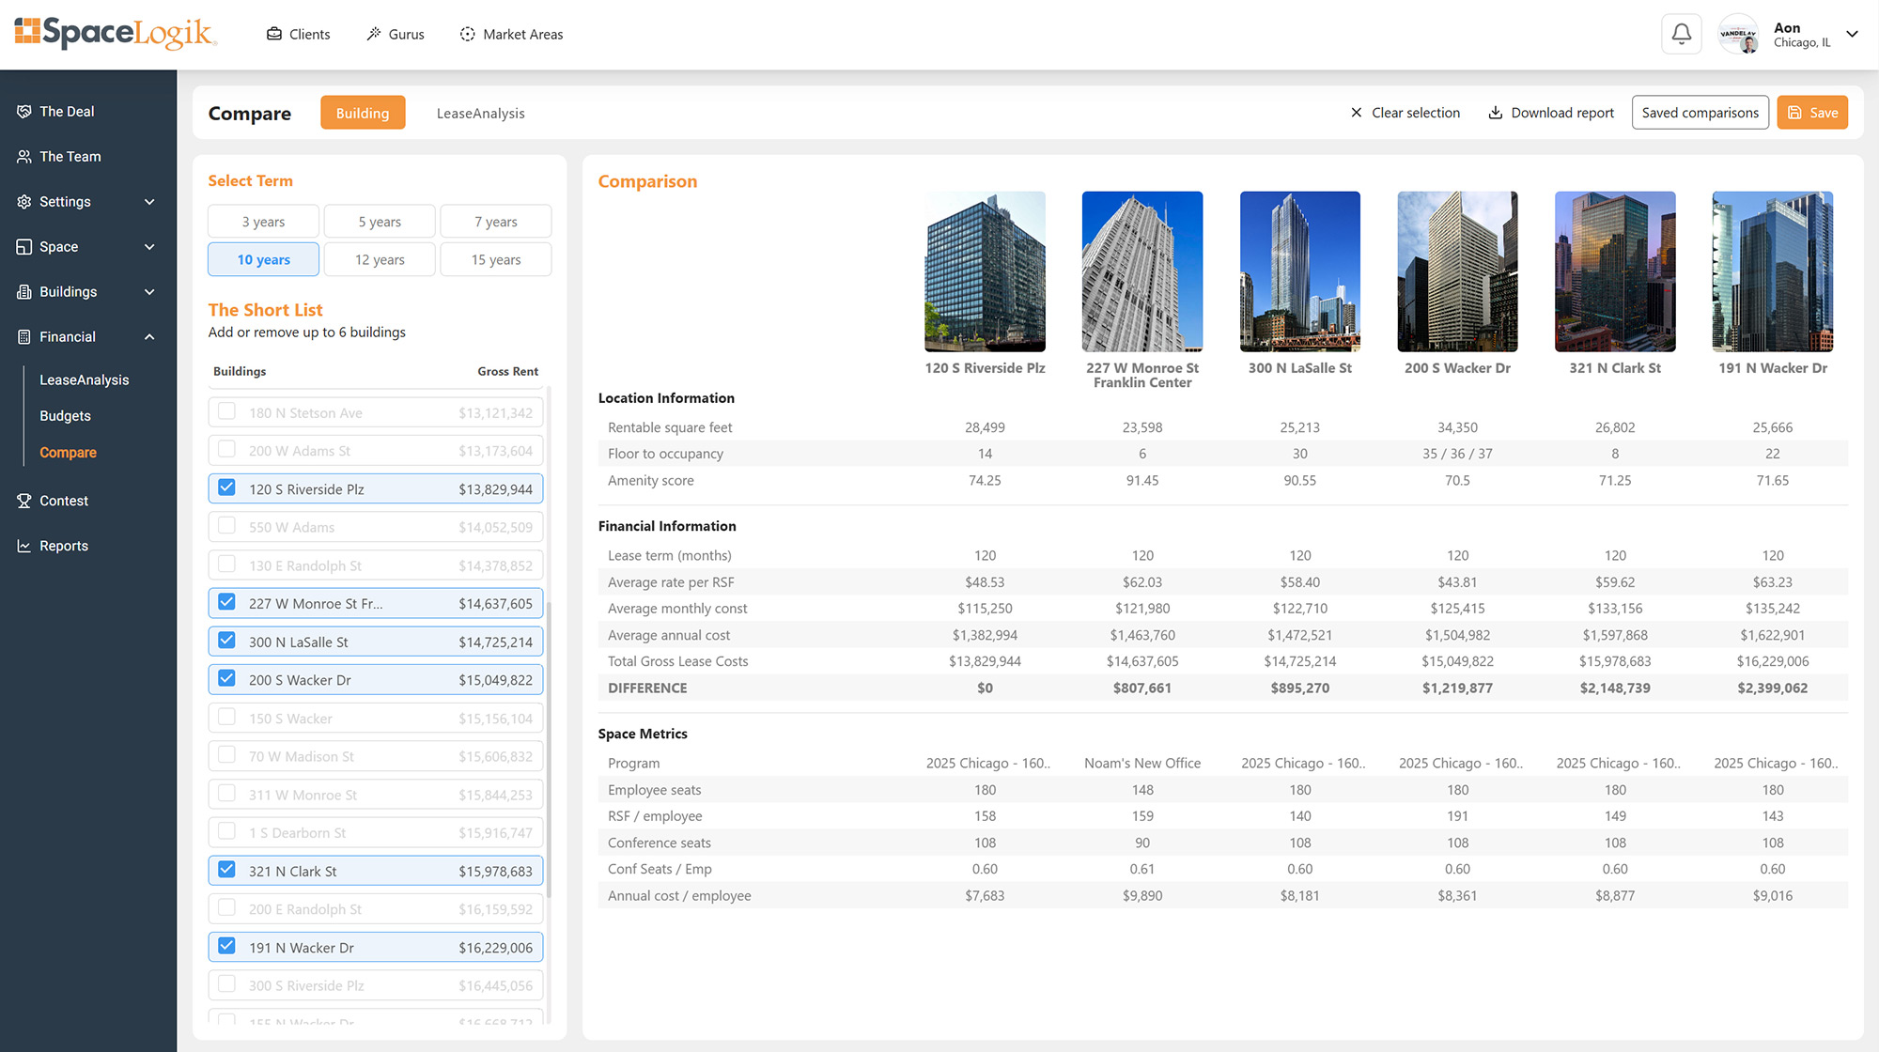The image size is (1879, 1052).
Task: Open the Aon account dropdown arrow
Action: 1852,35
